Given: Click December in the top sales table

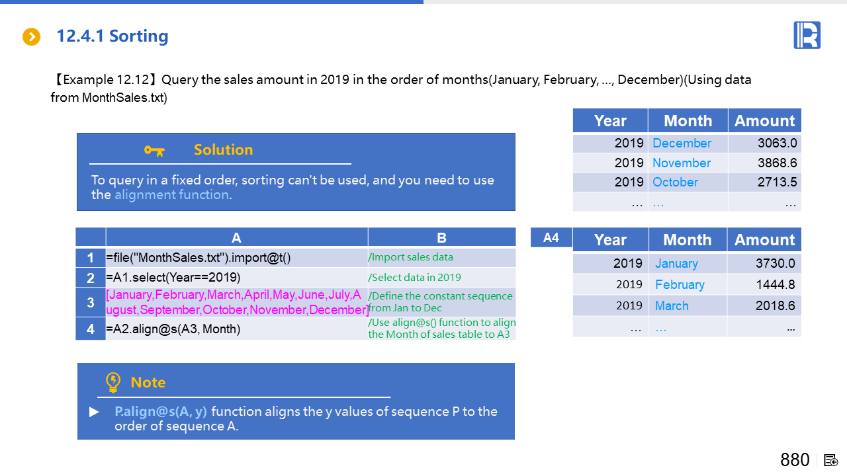Looking at the screenshot, I should [x=682, y=143].
